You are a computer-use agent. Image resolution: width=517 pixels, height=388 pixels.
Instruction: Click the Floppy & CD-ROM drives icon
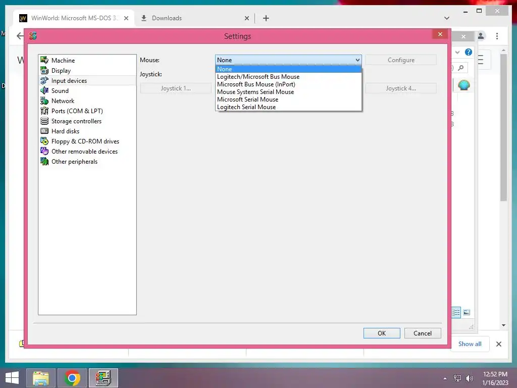pos(44,141)
